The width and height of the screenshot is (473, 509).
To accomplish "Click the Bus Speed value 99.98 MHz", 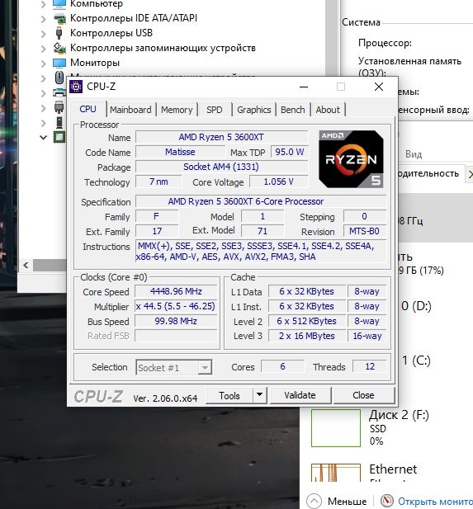I will [176, 321].
